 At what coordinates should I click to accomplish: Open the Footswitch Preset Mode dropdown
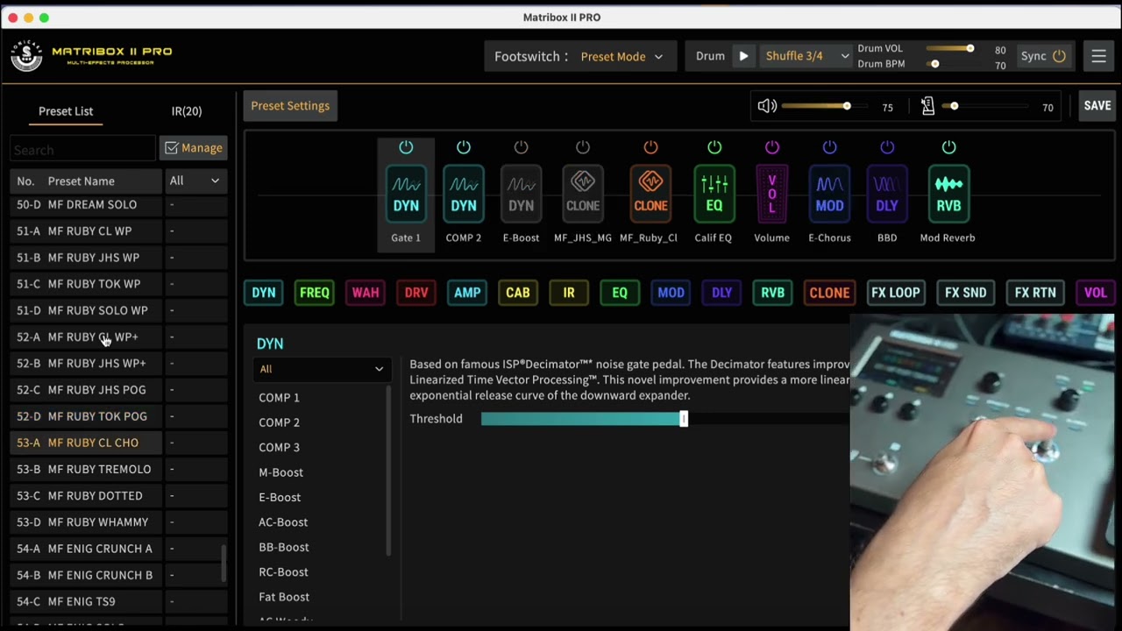coord(621,56)
